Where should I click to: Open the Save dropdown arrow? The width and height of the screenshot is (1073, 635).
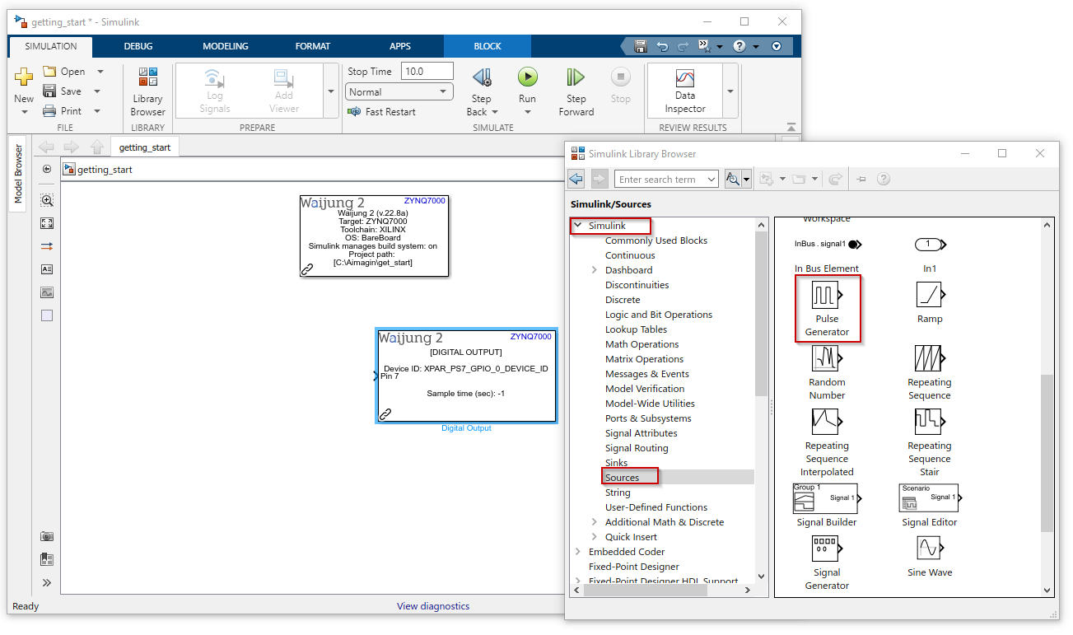tap(97, 91)
